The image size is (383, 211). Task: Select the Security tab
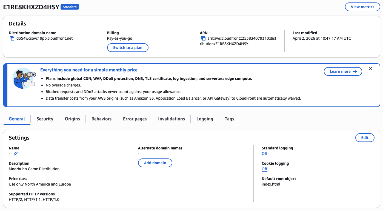pyautogui.click(x=45, y=119)
